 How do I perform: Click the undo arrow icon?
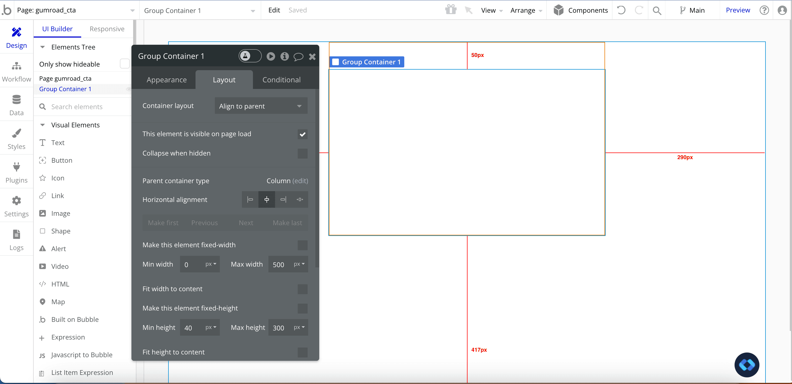click(x=621, y=10)
